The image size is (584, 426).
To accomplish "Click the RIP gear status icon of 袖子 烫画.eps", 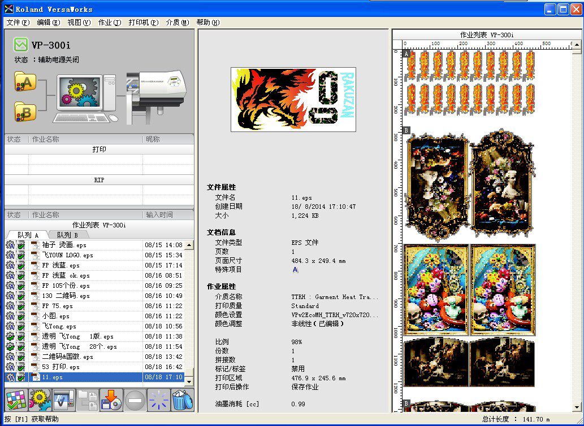I will (10, 245).
